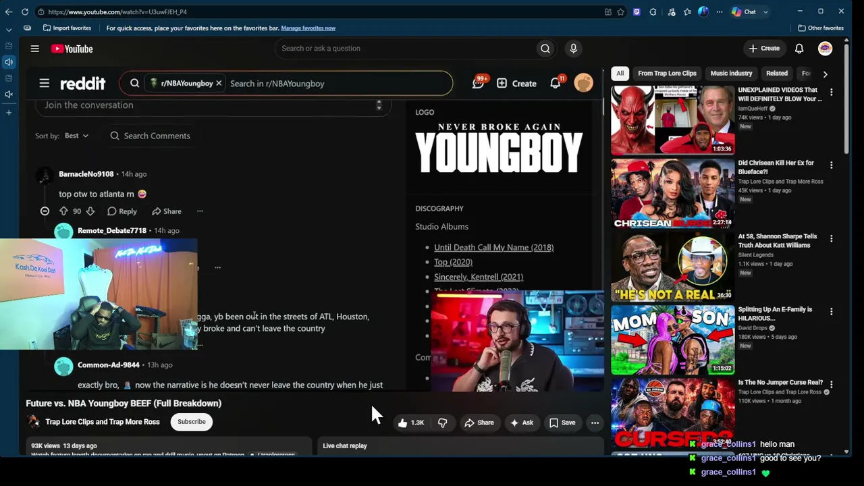Collapse BarnacleNo9108's comment thread
864x486 pixels.
pyautogui.click(x=45, y=211)
